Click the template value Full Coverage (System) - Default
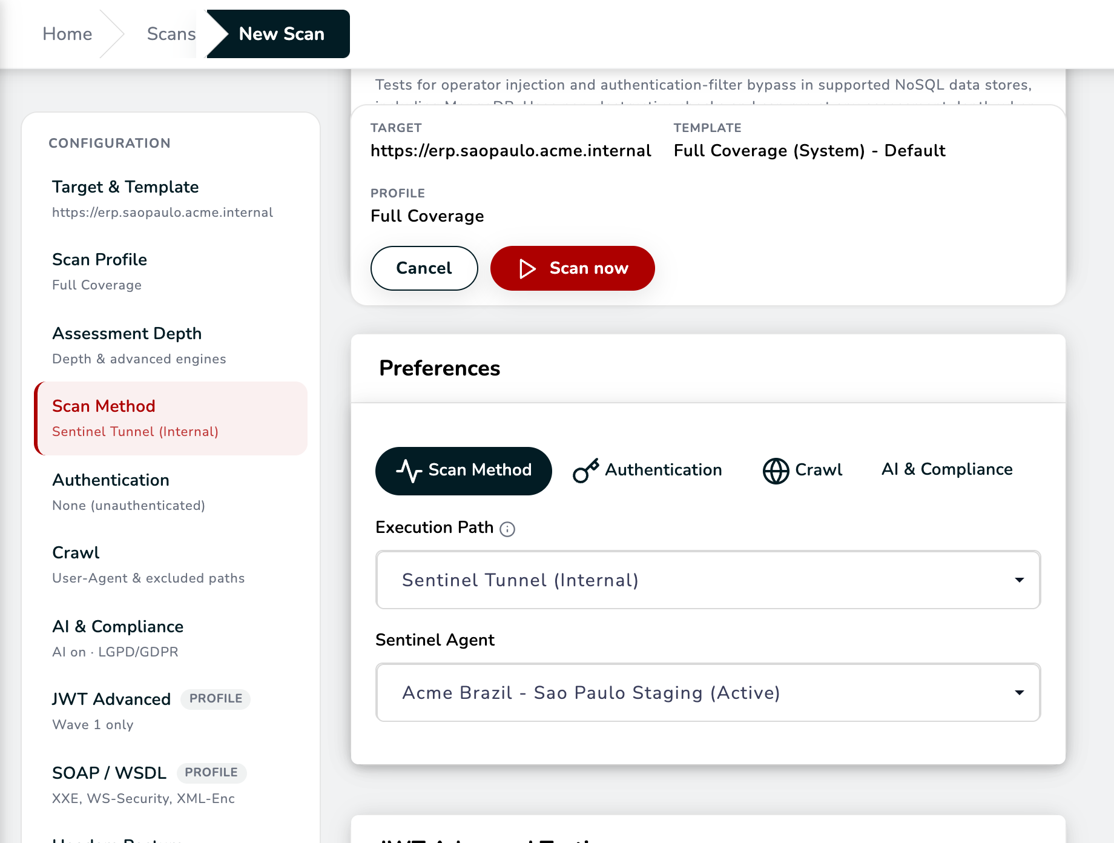 809,151
